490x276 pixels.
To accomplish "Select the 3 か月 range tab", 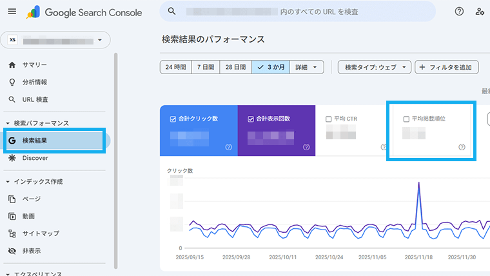I will click(271, 67).
